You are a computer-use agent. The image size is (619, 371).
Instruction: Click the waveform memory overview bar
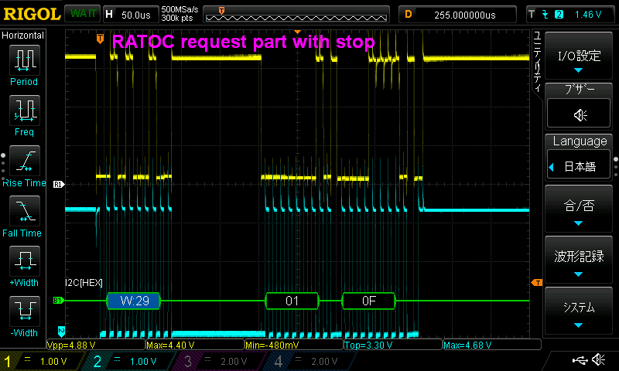[x=296, y=15]
